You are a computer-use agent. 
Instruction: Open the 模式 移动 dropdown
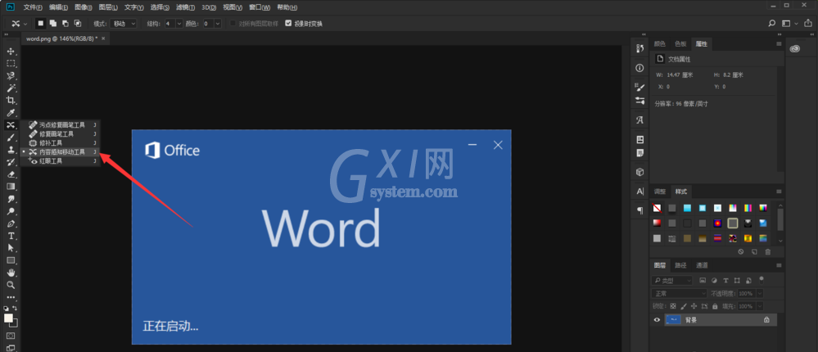coord(124,24)
